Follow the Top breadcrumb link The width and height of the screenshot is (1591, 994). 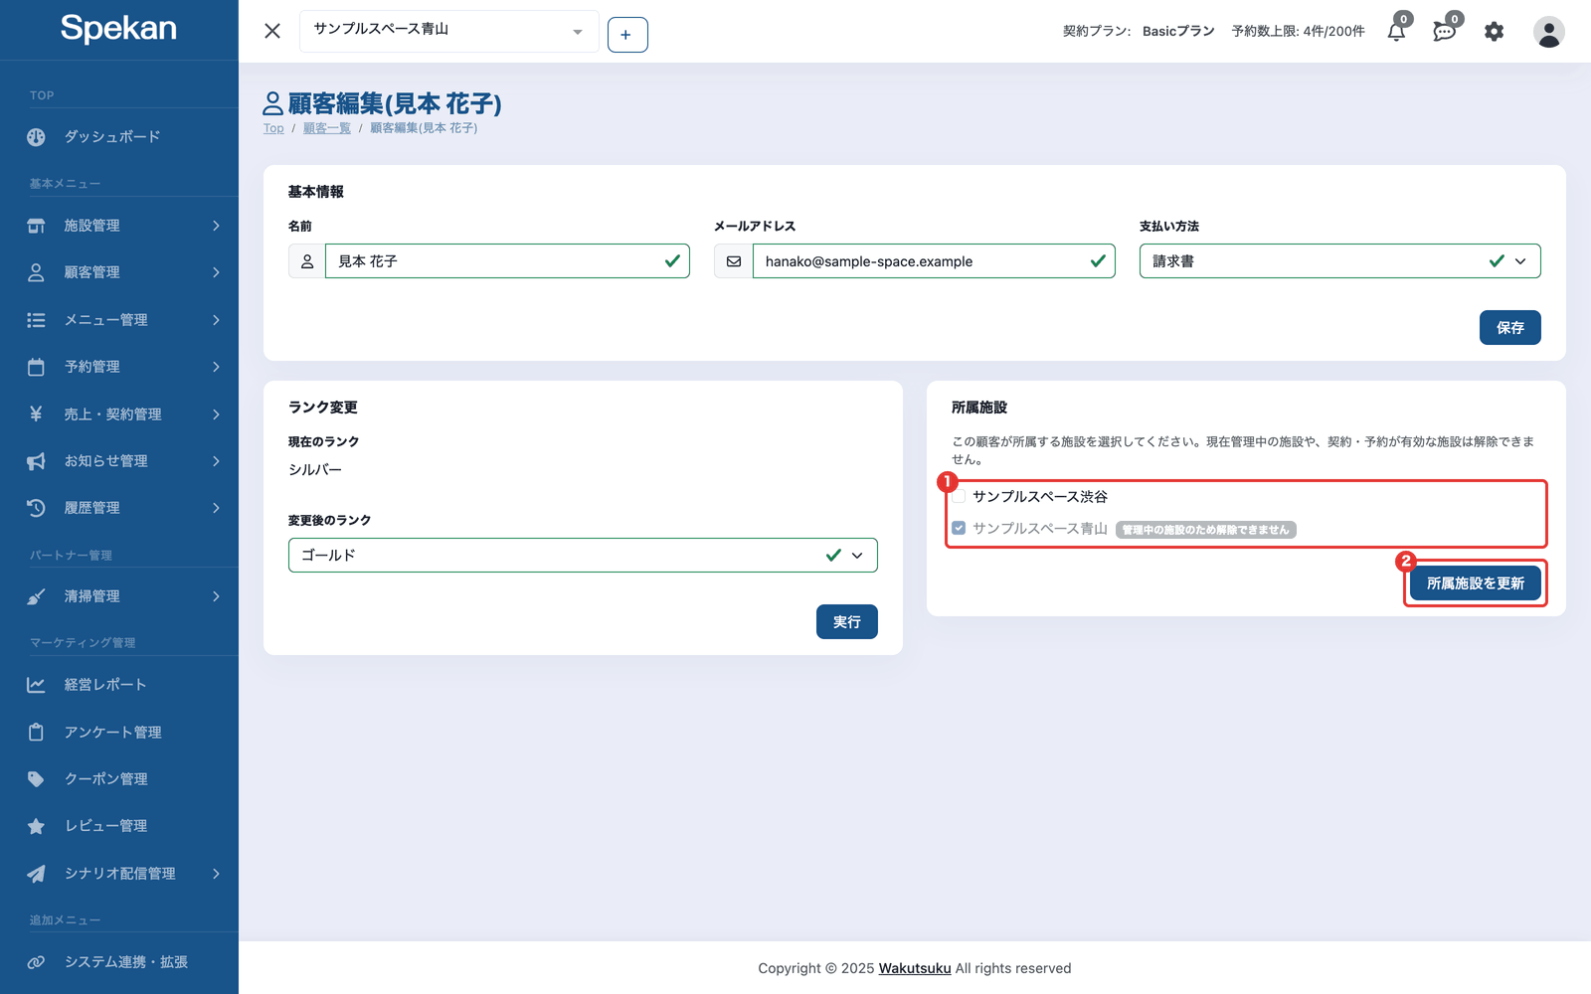pyautogui.click(x=273, y=128)
